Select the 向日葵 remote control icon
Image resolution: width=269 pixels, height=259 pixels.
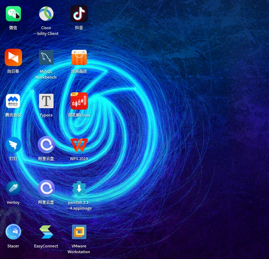[x=13, y=57]
